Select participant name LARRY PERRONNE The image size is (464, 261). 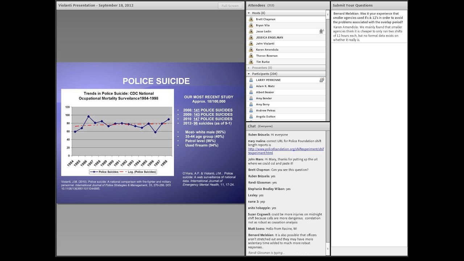point(268,80)
